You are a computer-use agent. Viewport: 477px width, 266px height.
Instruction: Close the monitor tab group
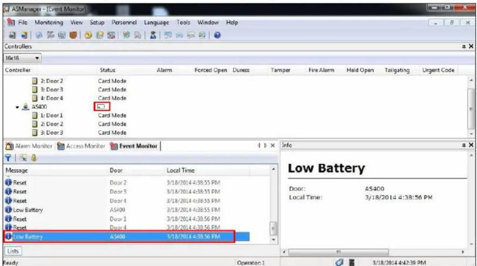point(273,145)
